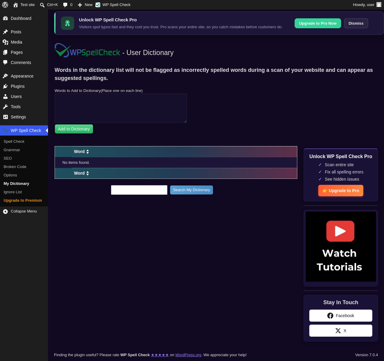Click the Test site home icon

16,5
